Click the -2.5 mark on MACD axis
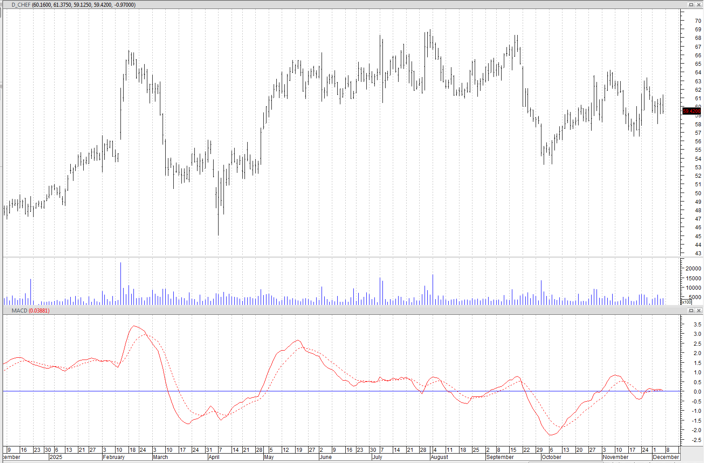Screen dimensions: 704x463 [696, 440]
